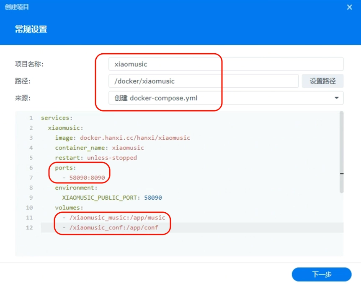Click the 58090:8090 port mapping

[87, 177]
